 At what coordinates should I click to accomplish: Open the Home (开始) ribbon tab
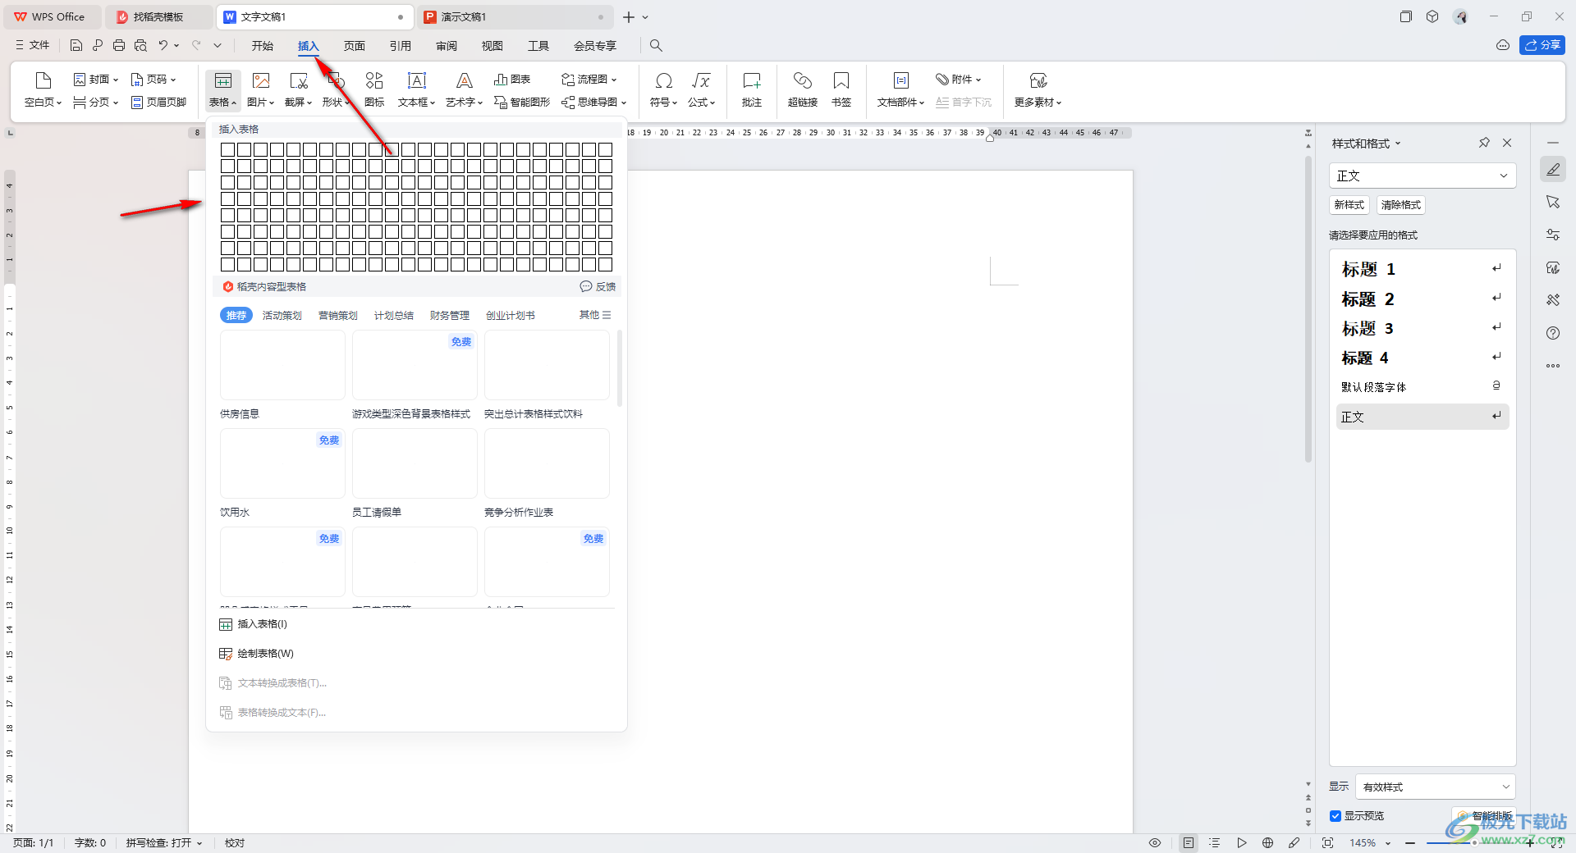click(263, 46)
